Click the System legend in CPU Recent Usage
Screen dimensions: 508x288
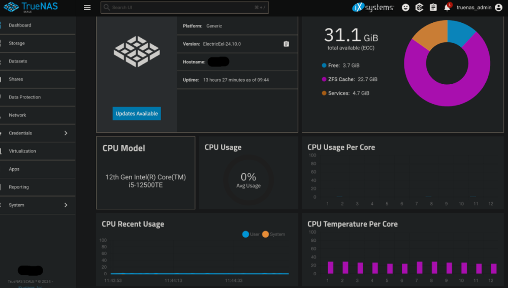pos(274,234)
